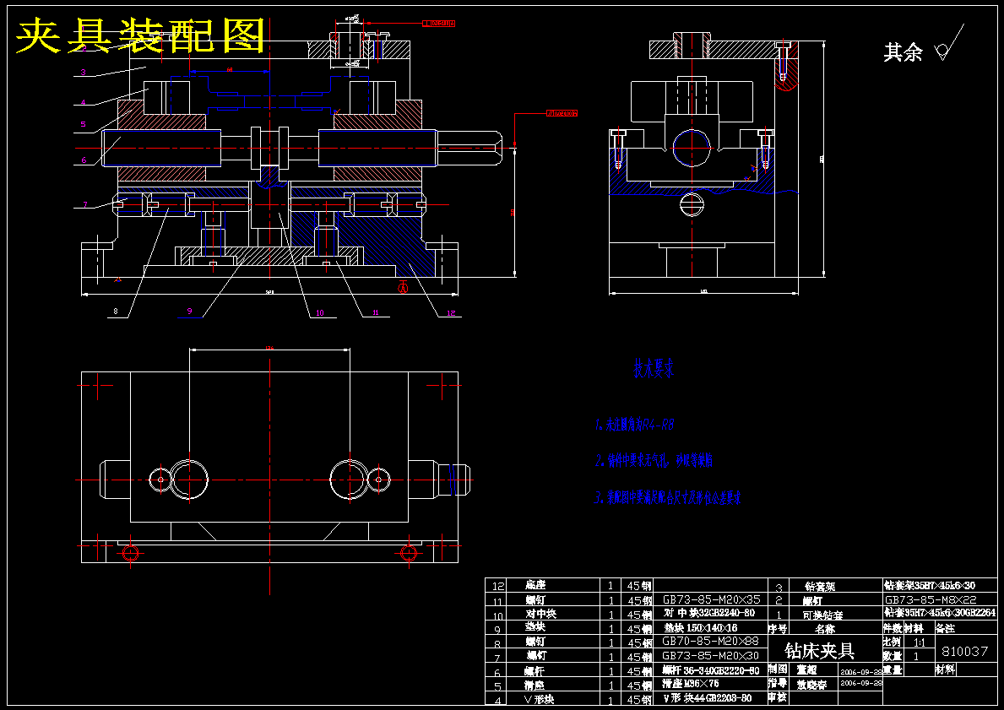
Task: Select the 'V形 块44GB2203-80' cell
Action: (x=707, y=698)
